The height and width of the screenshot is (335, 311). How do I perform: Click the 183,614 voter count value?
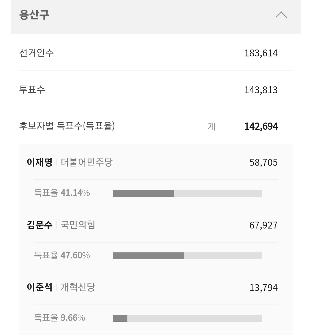(x=261, y=53)
